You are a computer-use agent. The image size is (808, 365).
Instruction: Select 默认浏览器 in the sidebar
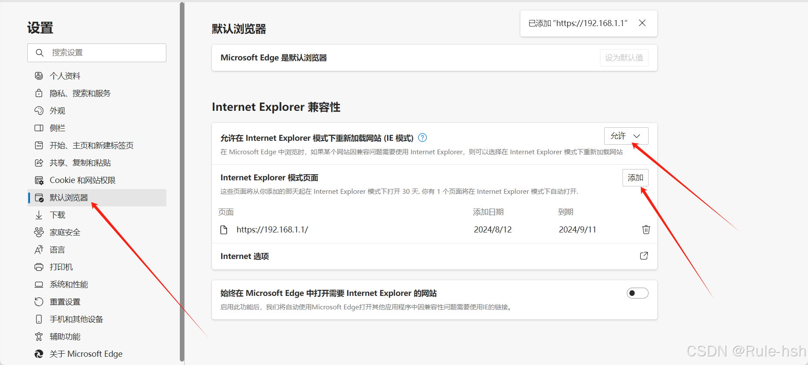coord(97,198)
